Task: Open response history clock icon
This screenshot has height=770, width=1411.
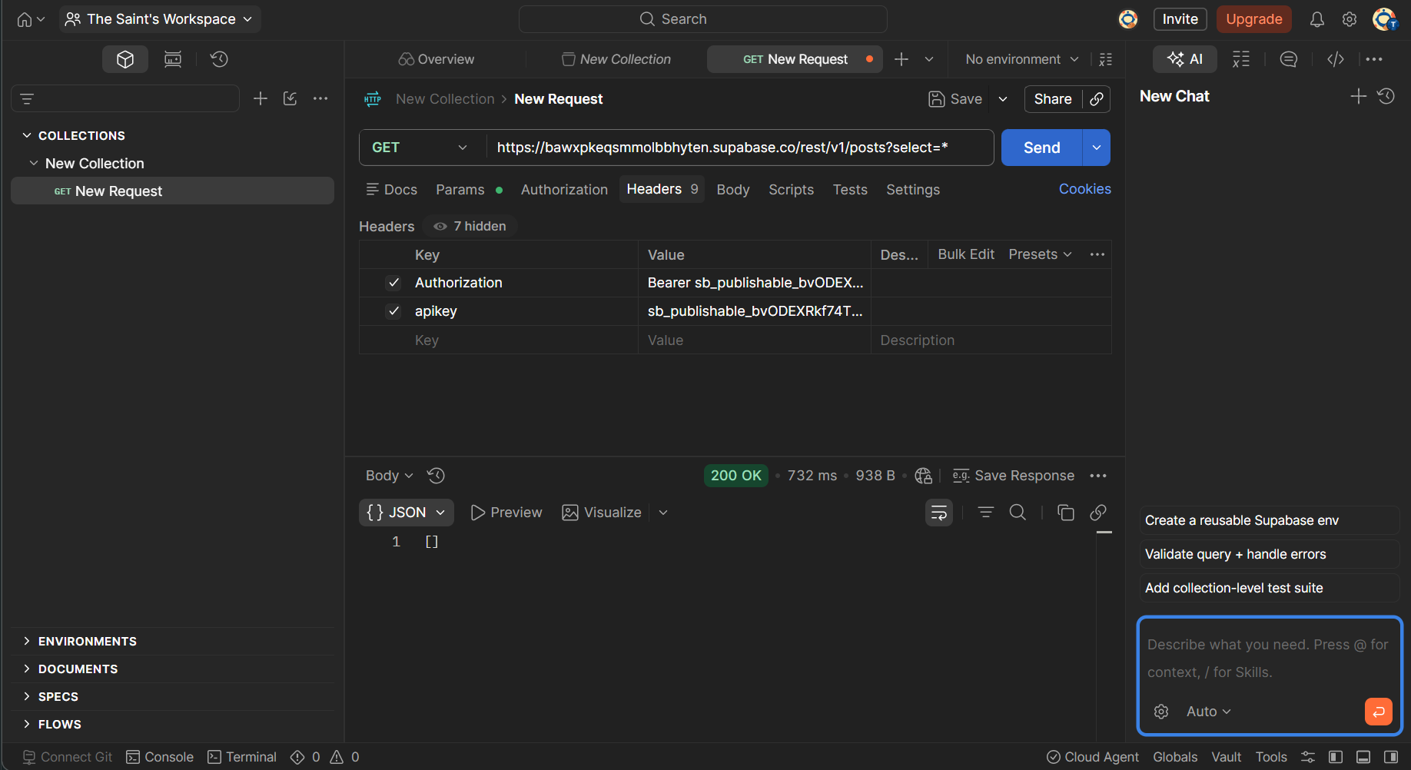Action: point(436,476)
